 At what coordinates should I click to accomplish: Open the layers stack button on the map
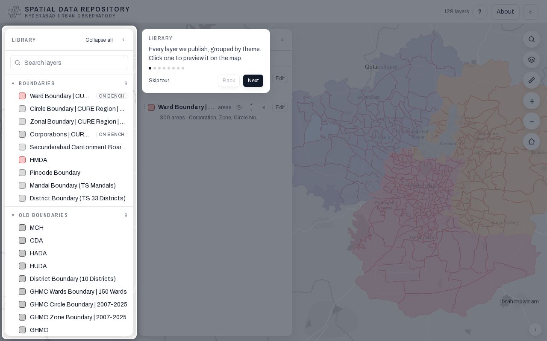(x=532, y=60)
